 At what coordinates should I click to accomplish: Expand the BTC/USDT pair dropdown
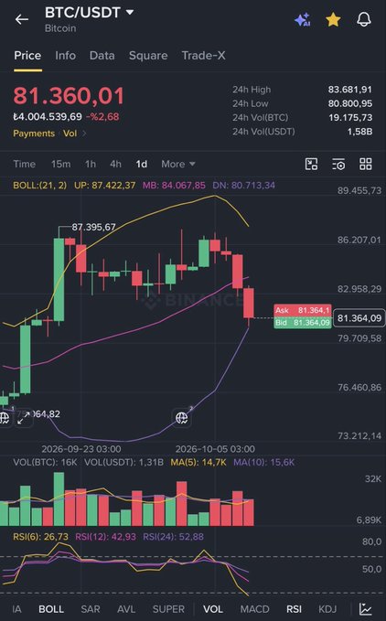[130, 12]
